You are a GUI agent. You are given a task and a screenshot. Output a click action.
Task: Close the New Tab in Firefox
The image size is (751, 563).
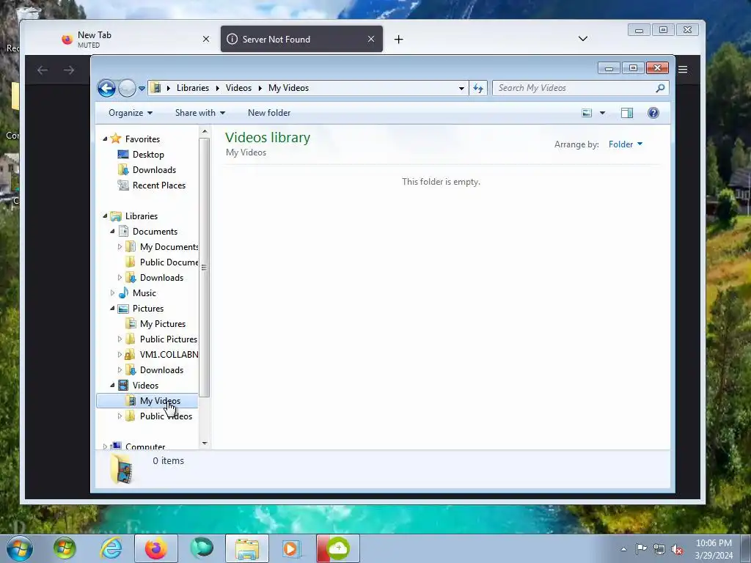pos(206,40)
